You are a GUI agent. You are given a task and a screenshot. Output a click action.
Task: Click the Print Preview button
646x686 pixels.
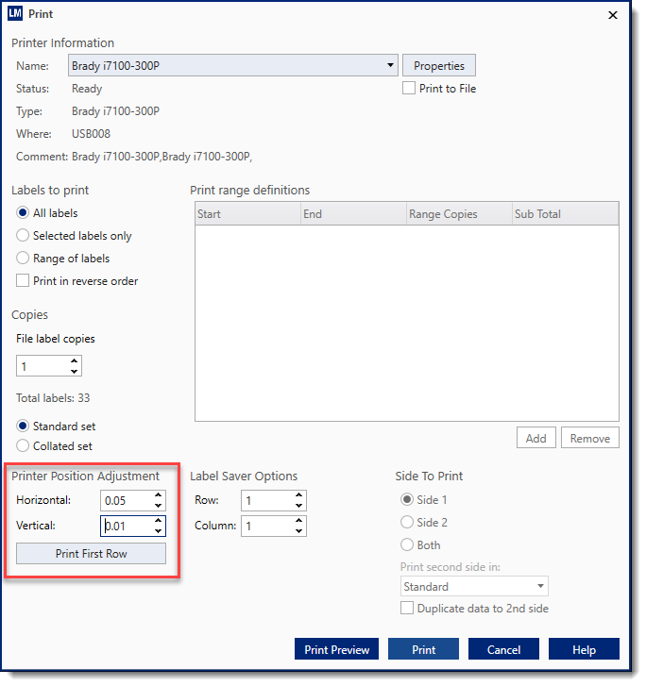point(337,649)
